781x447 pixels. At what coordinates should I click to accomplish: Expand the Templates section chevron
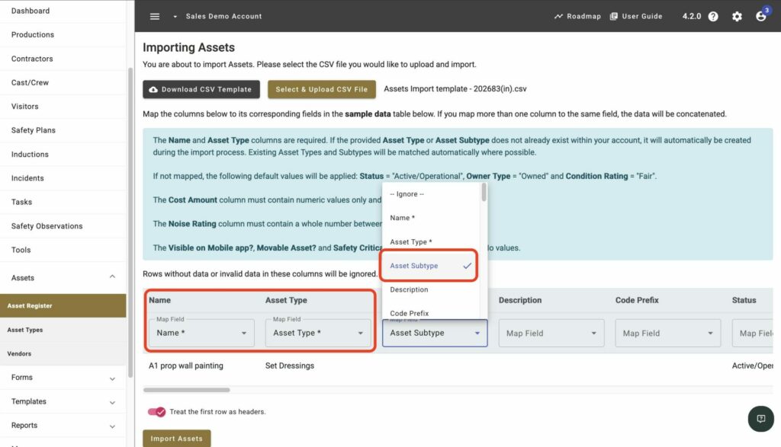pyautogui.click(x=112, y=402)
